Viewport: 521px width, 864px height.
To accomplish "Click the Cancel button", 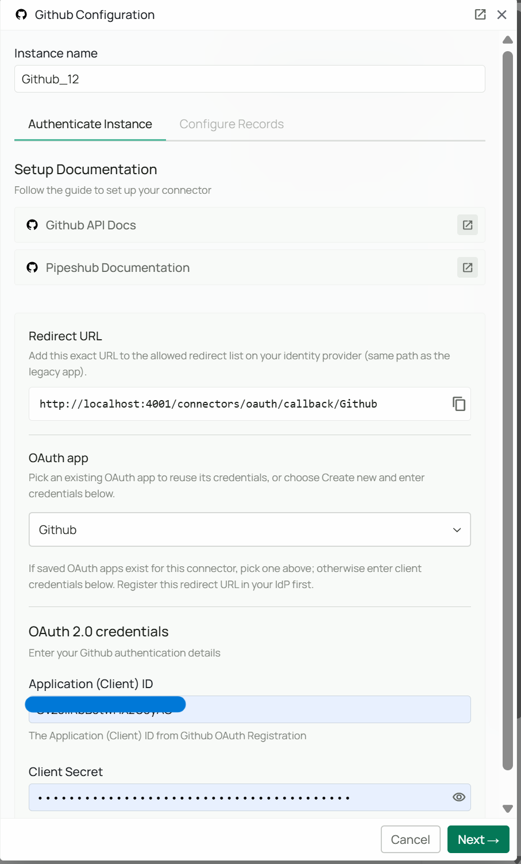I will click(410, 839).
